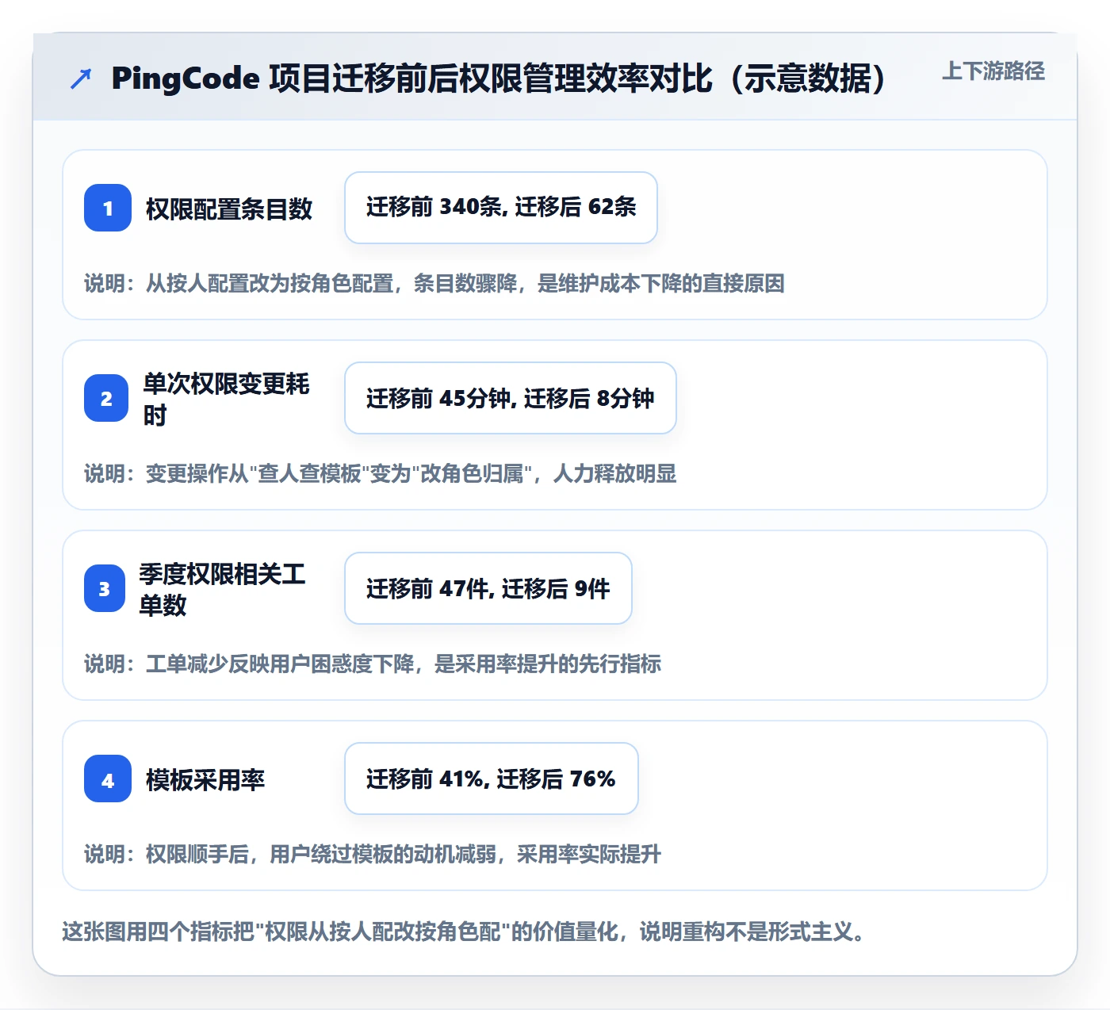
Task: Click the number 4 badge for 模板采用率
Action: (108, 779)
